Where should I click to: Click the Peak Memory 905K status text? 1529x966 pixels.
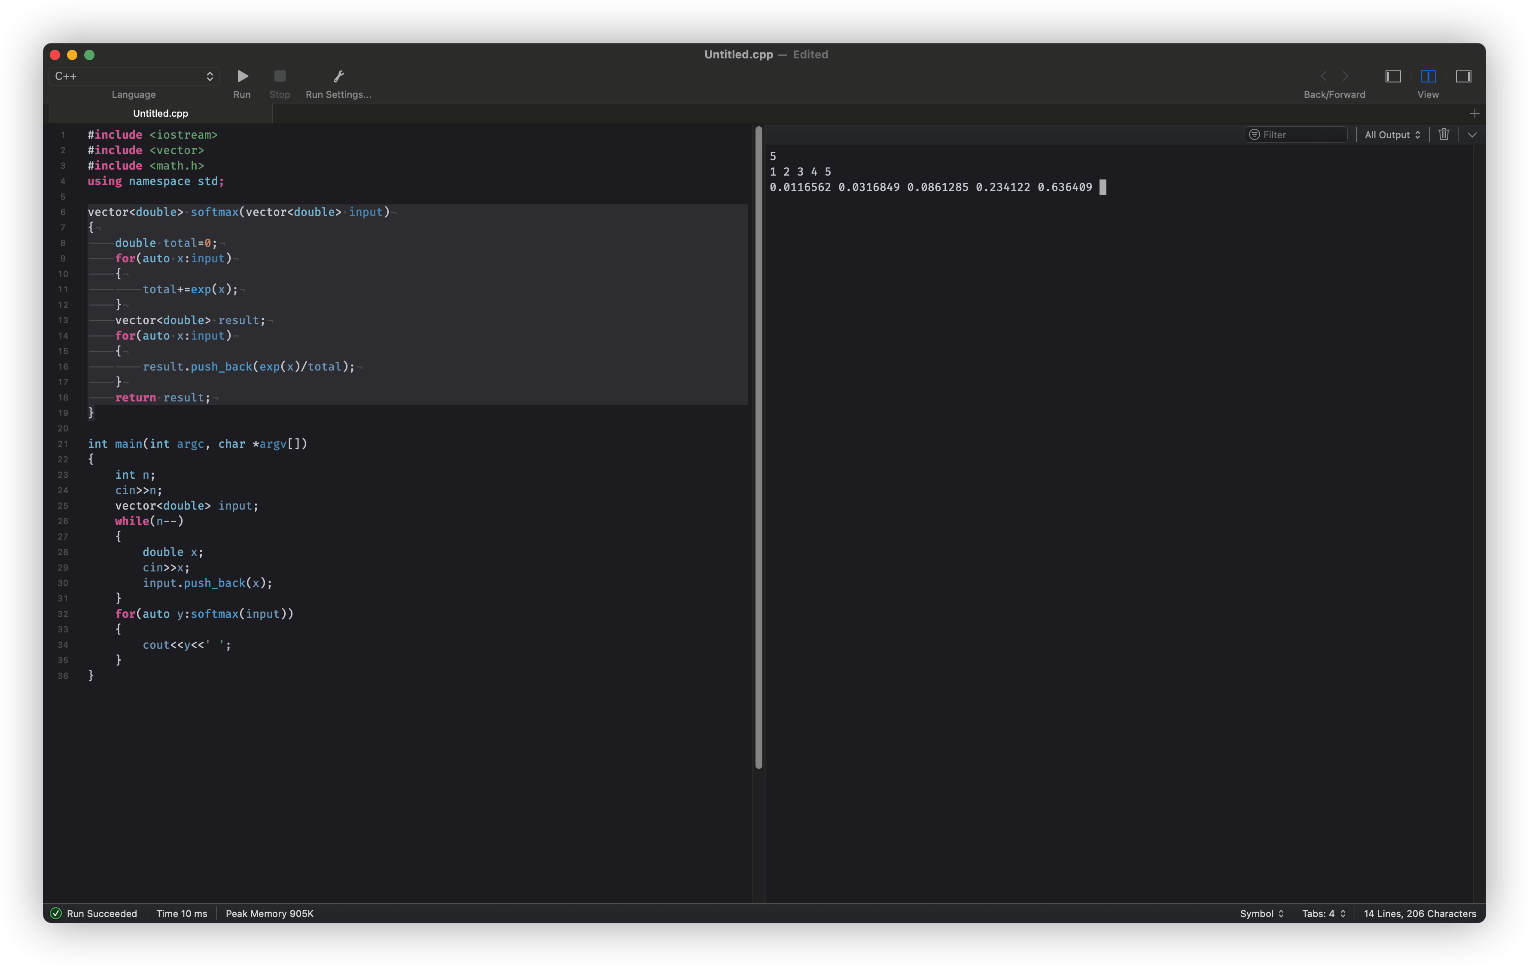[x=269, y=913]
